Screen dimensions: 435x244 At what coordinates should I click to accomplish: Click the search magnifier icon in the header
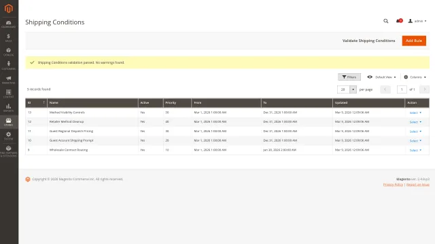[x=385, y=21]
